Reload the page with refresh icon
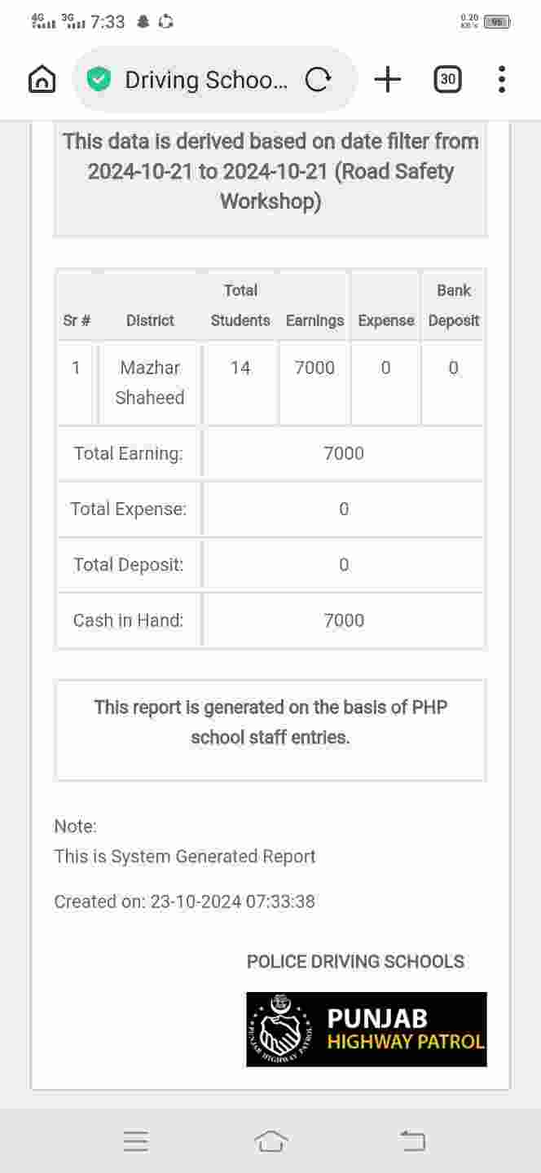 [x=318, y=79]
